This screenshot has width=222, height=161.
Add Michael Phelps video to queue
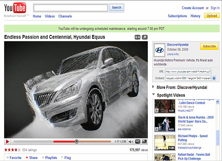click(157, 148)
